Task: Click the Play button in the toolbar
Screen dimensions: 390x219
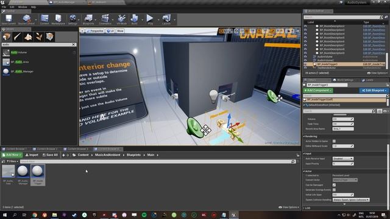Action: coord(150,19)
